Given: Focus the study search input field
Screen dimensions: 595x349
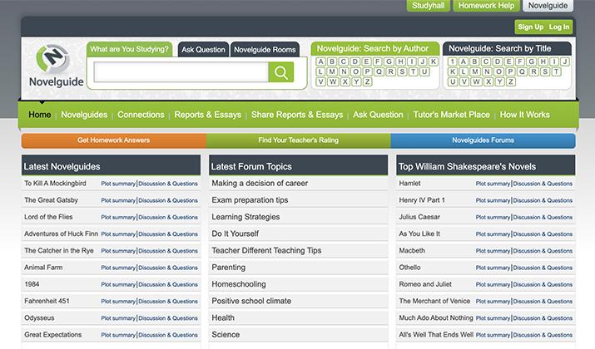Looking at the screenshot, I should click(181, 72).
